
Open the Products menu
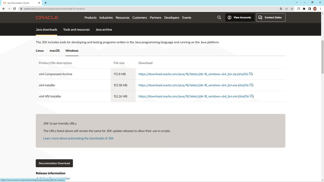tap(90, 18)
